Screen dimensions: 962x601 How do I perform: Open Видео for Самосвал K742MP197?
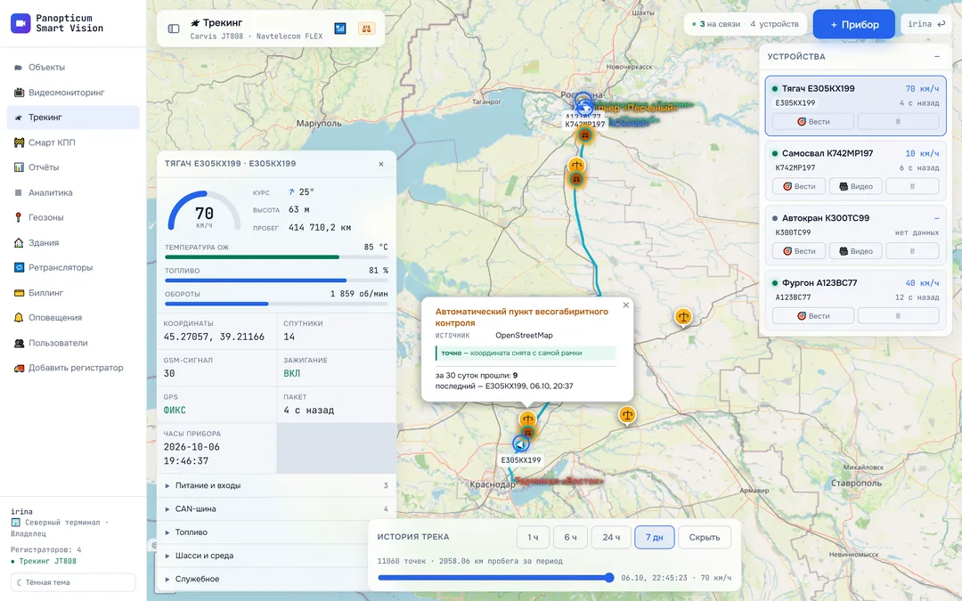pos(856,186)
